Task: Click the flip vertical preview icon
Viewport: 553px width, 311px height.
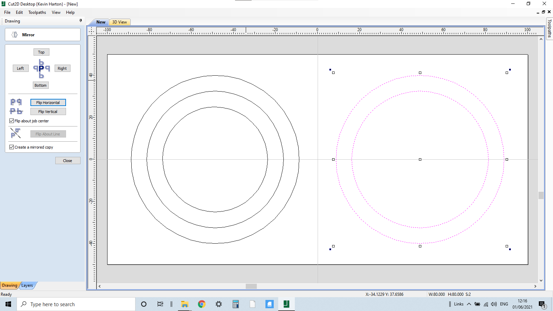Action: 16,111
